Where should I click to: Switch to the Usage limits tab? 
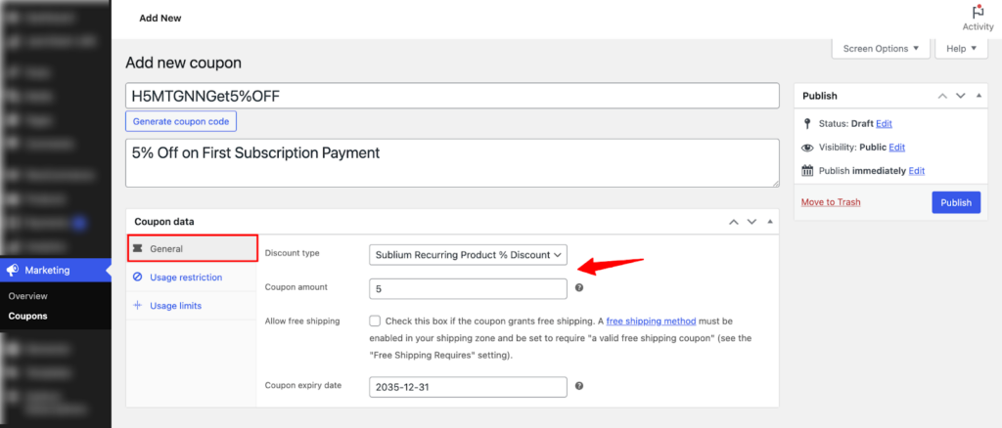(175, 306)
